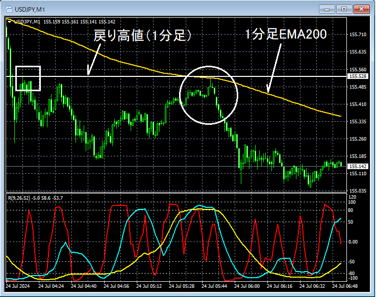Select OHLC header values 155.159 155.161 155.141
The width and height of the screenshot is (376, 297).
pyautogui.click(x=70, y=22)
